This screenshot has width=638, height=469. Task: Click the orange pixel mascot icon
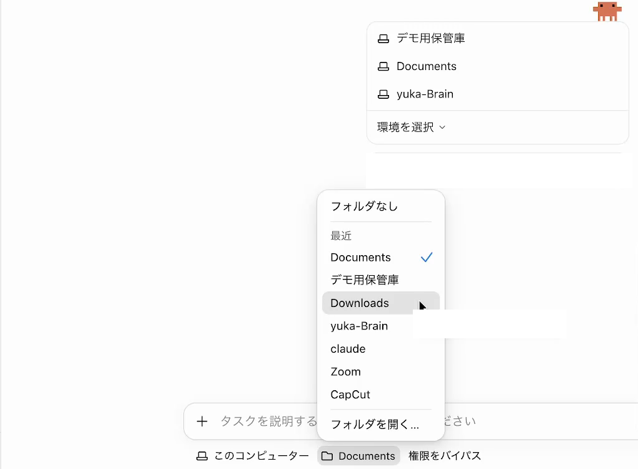[x=607, y=11]
